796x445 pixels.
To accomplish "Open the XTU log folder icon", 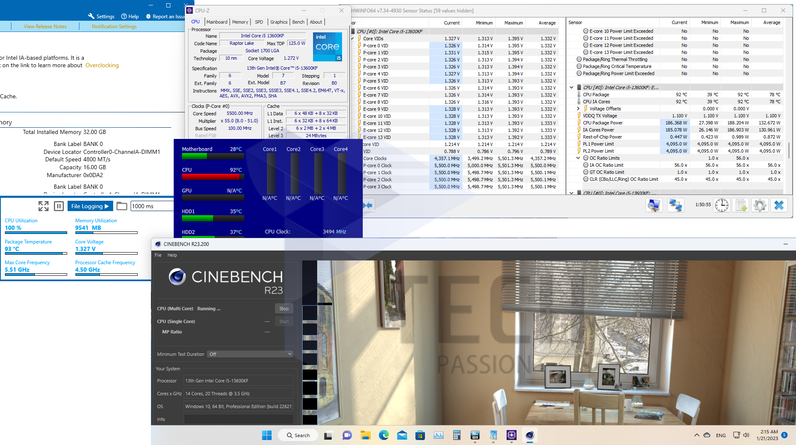I will pos(121,206).
